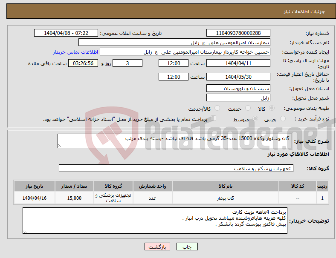The image size is (336, 258).
Task: Click the نام کالا column header
Action: pyautogui.click(x=226, y=186)
